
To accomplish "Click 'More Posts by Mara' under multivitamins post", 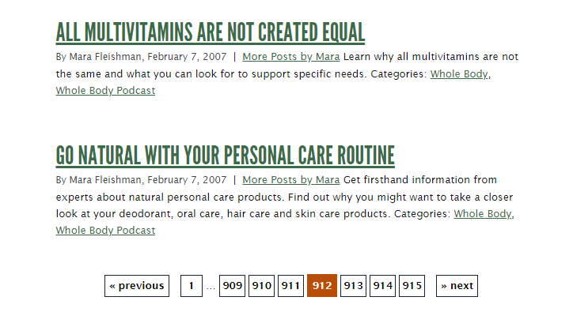I will click(x=291, y=57).
